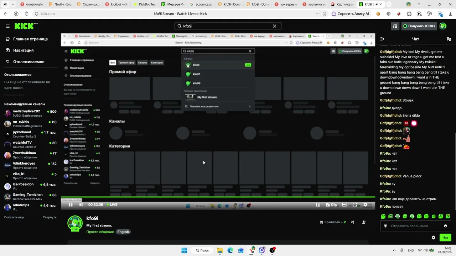
Task: Reload the page in the browser
Action: click(26, 14)
